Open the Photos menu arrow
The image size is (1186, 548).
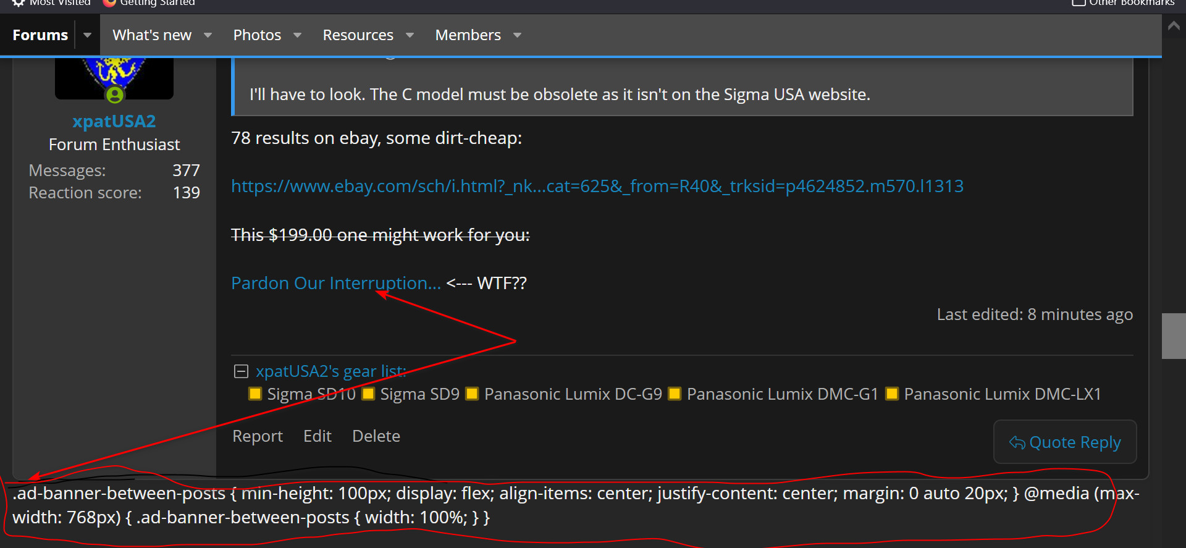(x=298, y=35)
